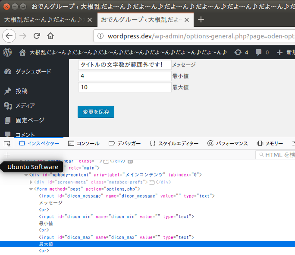This screenshot has width=295, height=255.
Task: Select the dicon_max input node
Action: click(116, 237)
